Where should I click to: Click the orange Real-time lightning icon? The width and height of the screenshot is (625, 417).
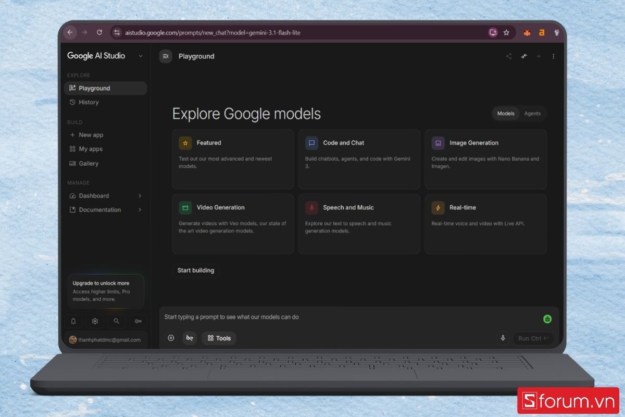[x=438, y=207]
